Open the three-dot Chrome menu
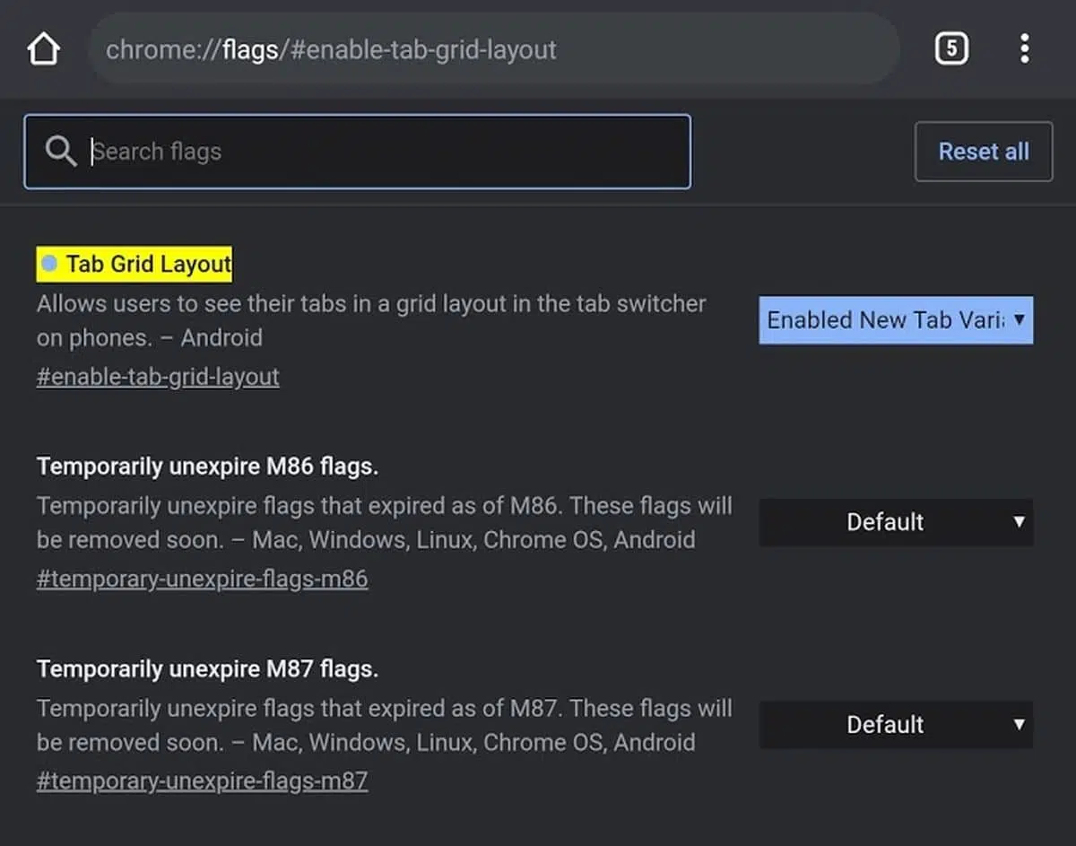The height and width of the screenshot is (846, 1076). (1024, 48)
